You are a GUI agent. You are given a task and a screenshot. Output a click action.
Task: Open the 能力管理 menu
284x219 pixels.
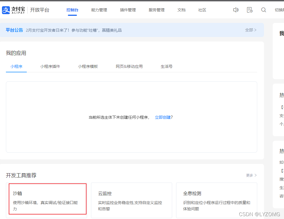pos(99,10)
